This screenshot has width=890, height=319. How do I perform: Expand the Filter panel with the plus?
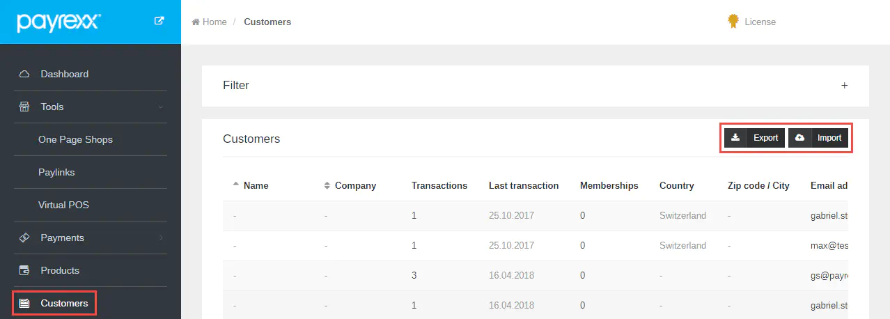tap(844, 85)
